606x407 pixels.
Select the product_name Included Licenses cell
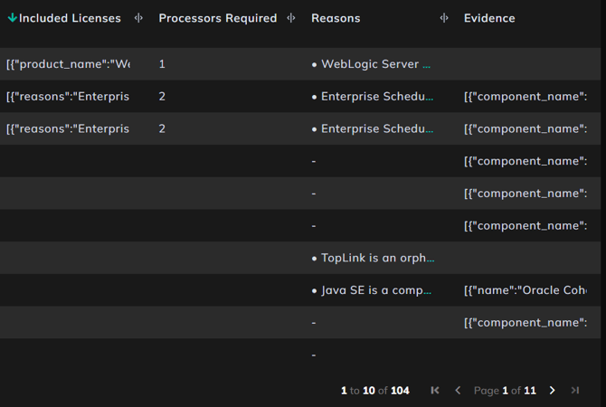tap(69, 64)
